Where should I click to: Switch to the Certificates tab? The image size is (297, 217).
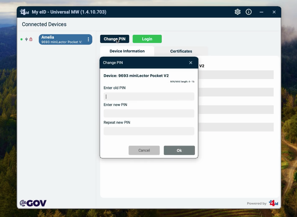pyautogui.click(x=181, y=51)
